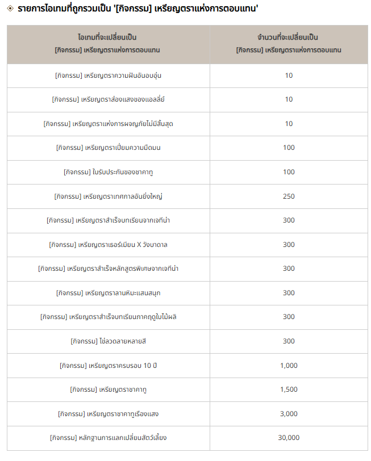371x461 pixels.
Task: Select the heading text about รายการไอเทม
Action: point(137,9)
